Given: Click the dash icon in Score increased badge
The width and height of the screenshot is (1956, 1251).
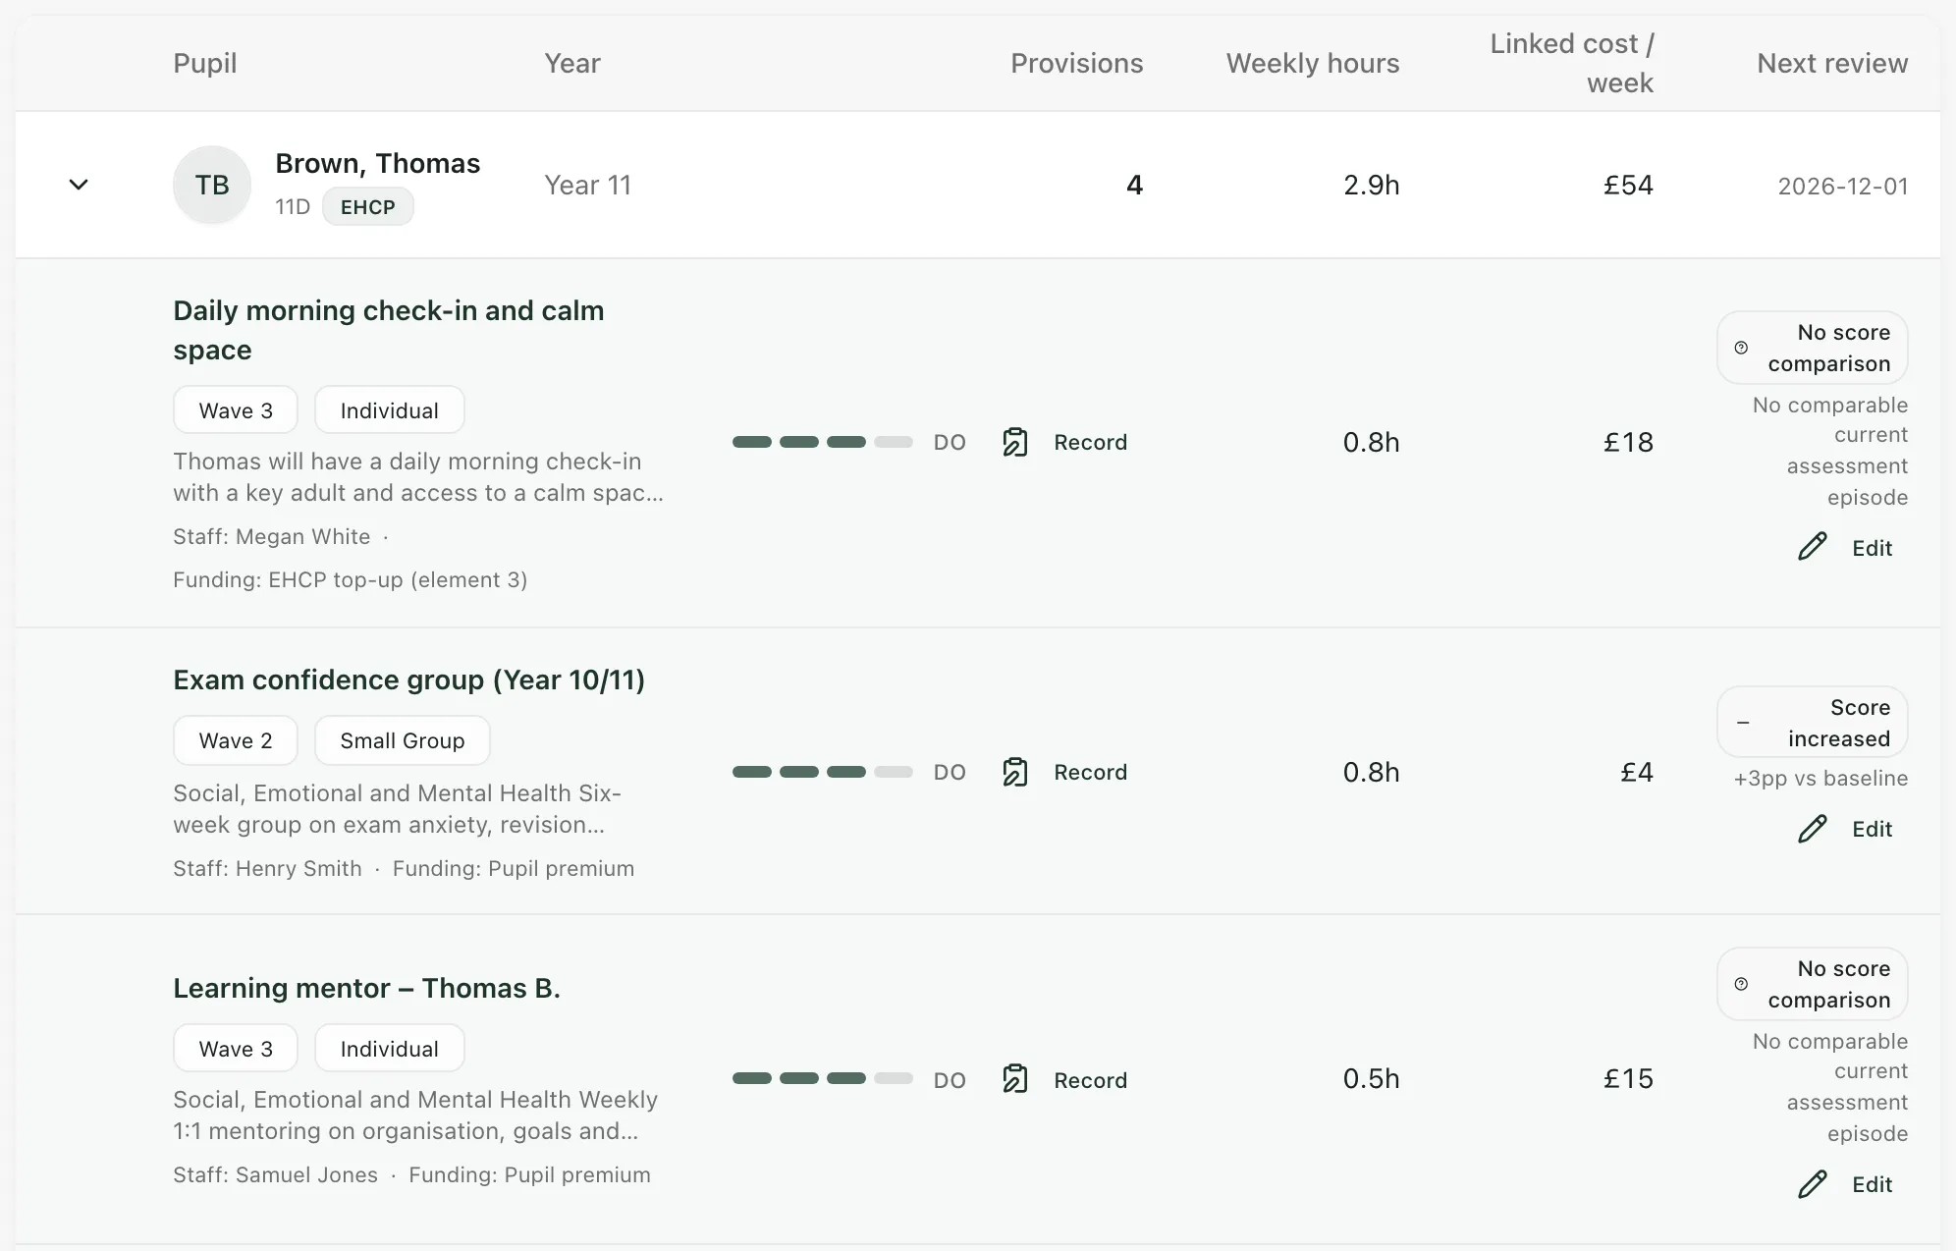Looking at the screenshot, I should coord(1743,723).
